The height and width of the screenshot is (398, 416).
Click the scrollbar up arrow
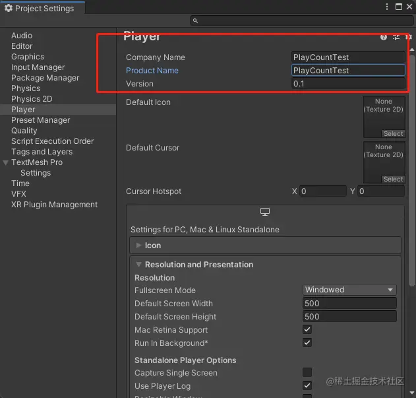[x=412, y=50]
